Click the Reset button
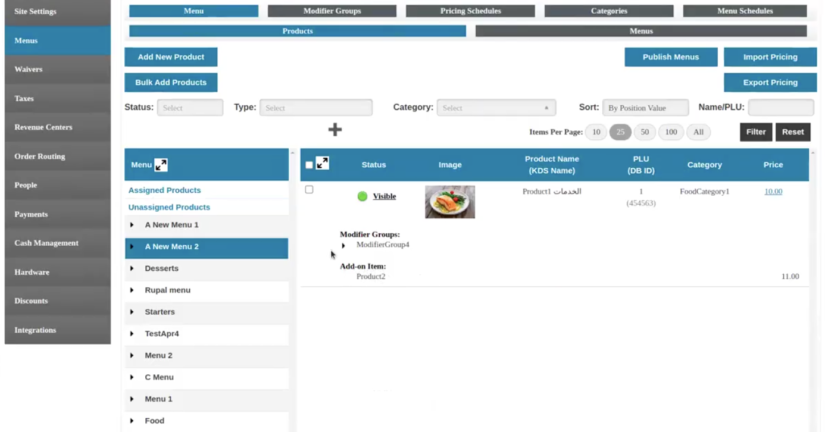This screenshot has height=432, width=825. click(x=793, y=132)
